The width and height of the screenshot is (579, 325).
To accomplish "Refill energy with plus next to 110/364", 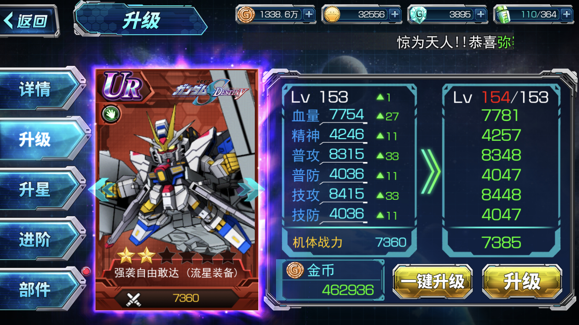I will (566, 14).
